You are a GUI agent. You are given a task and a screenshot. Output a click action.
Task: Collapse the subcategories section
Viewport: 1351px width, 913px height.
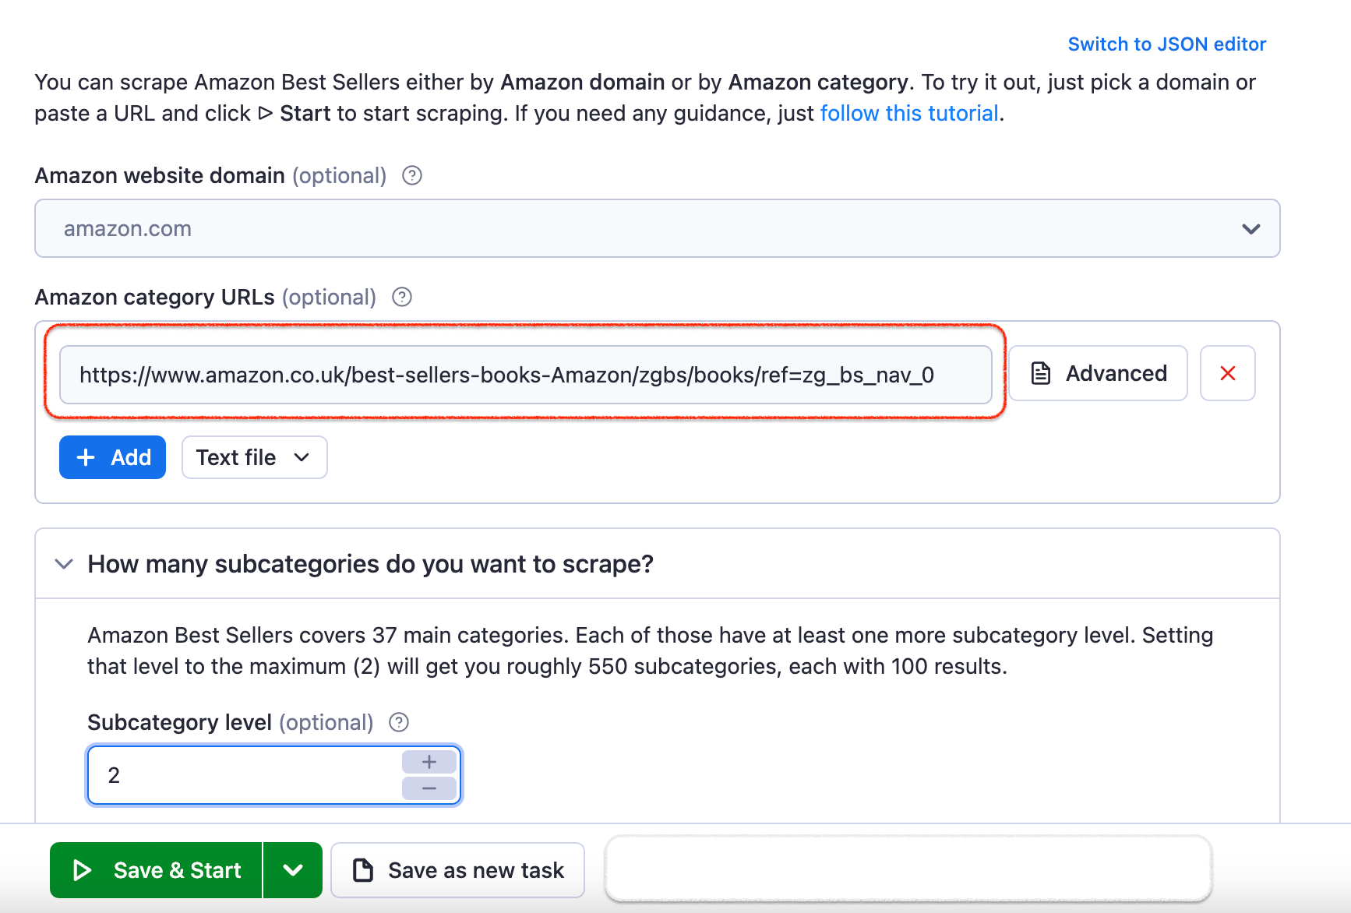pos(64,564)
